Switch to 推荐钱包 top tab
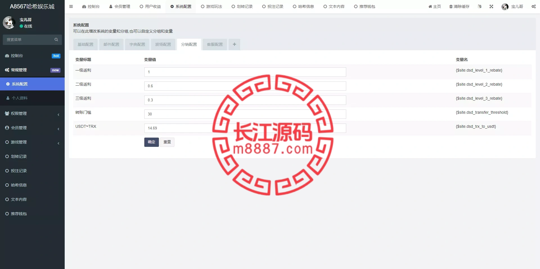The image size is (540, 269). 365,6
